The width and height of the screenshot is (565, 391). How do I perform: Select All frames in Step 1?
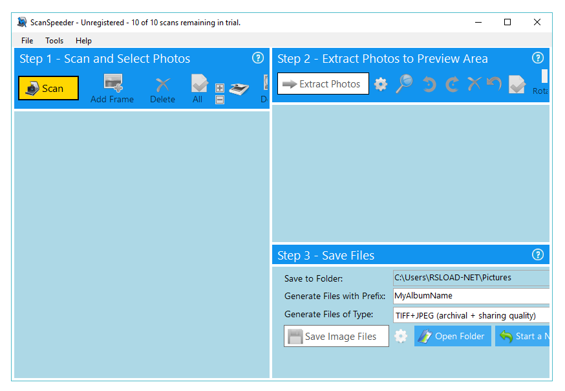pos(199,89)
